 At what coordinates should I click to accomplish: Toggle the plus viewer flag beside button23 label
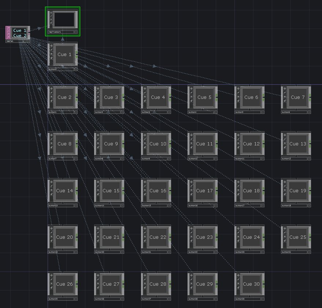click(263, 252)
